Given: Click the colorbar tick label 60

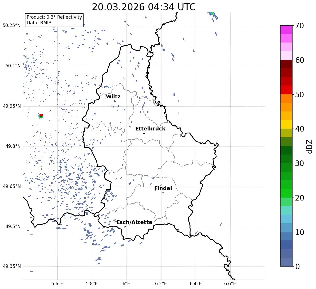Looking at the screenshot, I should click(x=299, y=60).
